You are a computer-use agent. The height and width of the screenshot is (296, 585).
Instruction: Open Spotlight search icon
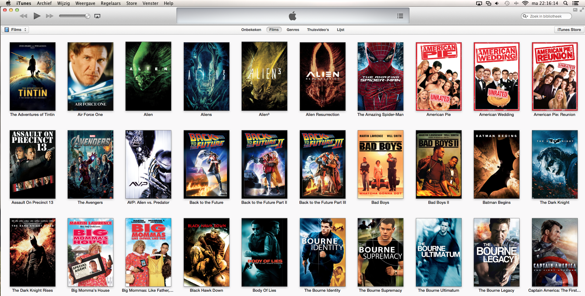click(565, 3)
